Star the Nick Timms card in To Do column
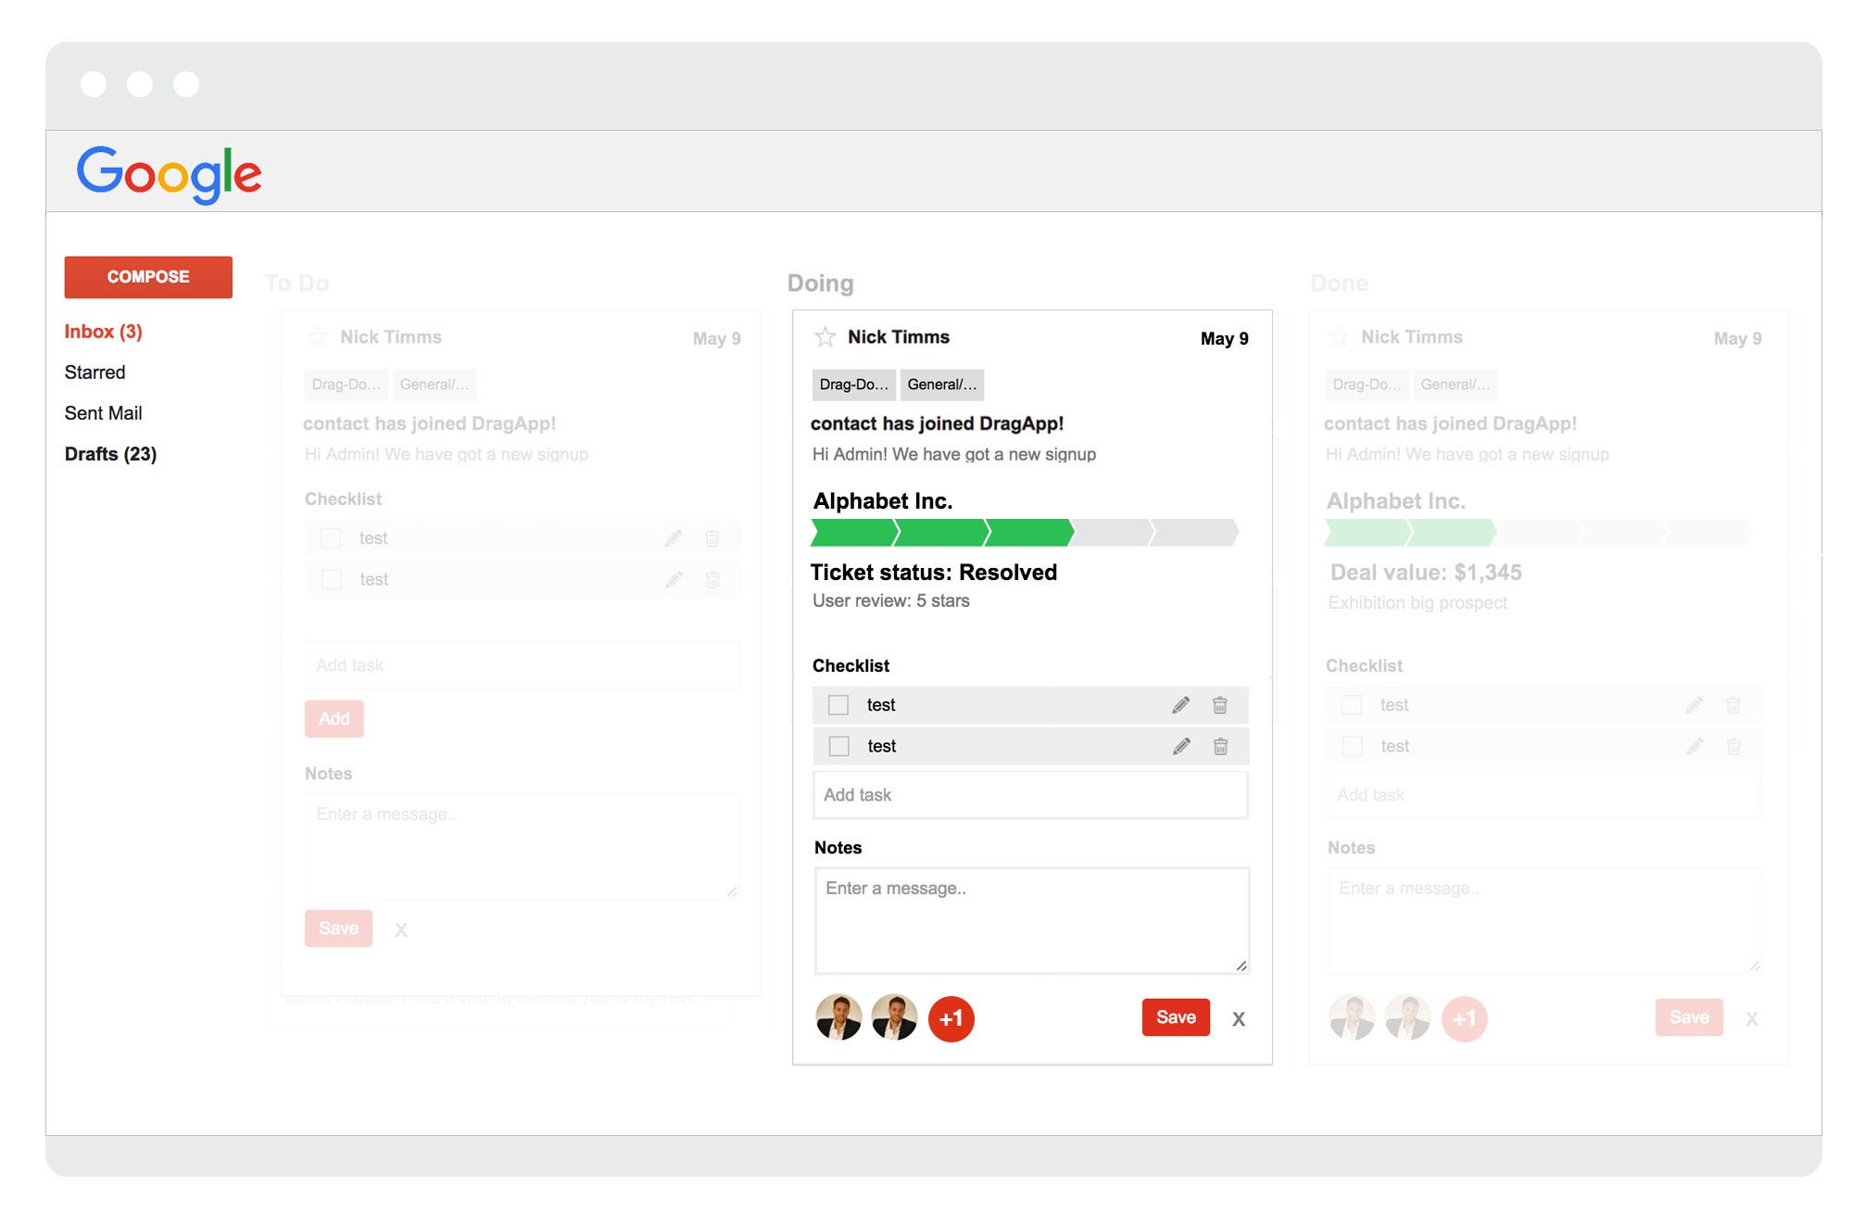1853x1212 pixels. click(317, 336)
